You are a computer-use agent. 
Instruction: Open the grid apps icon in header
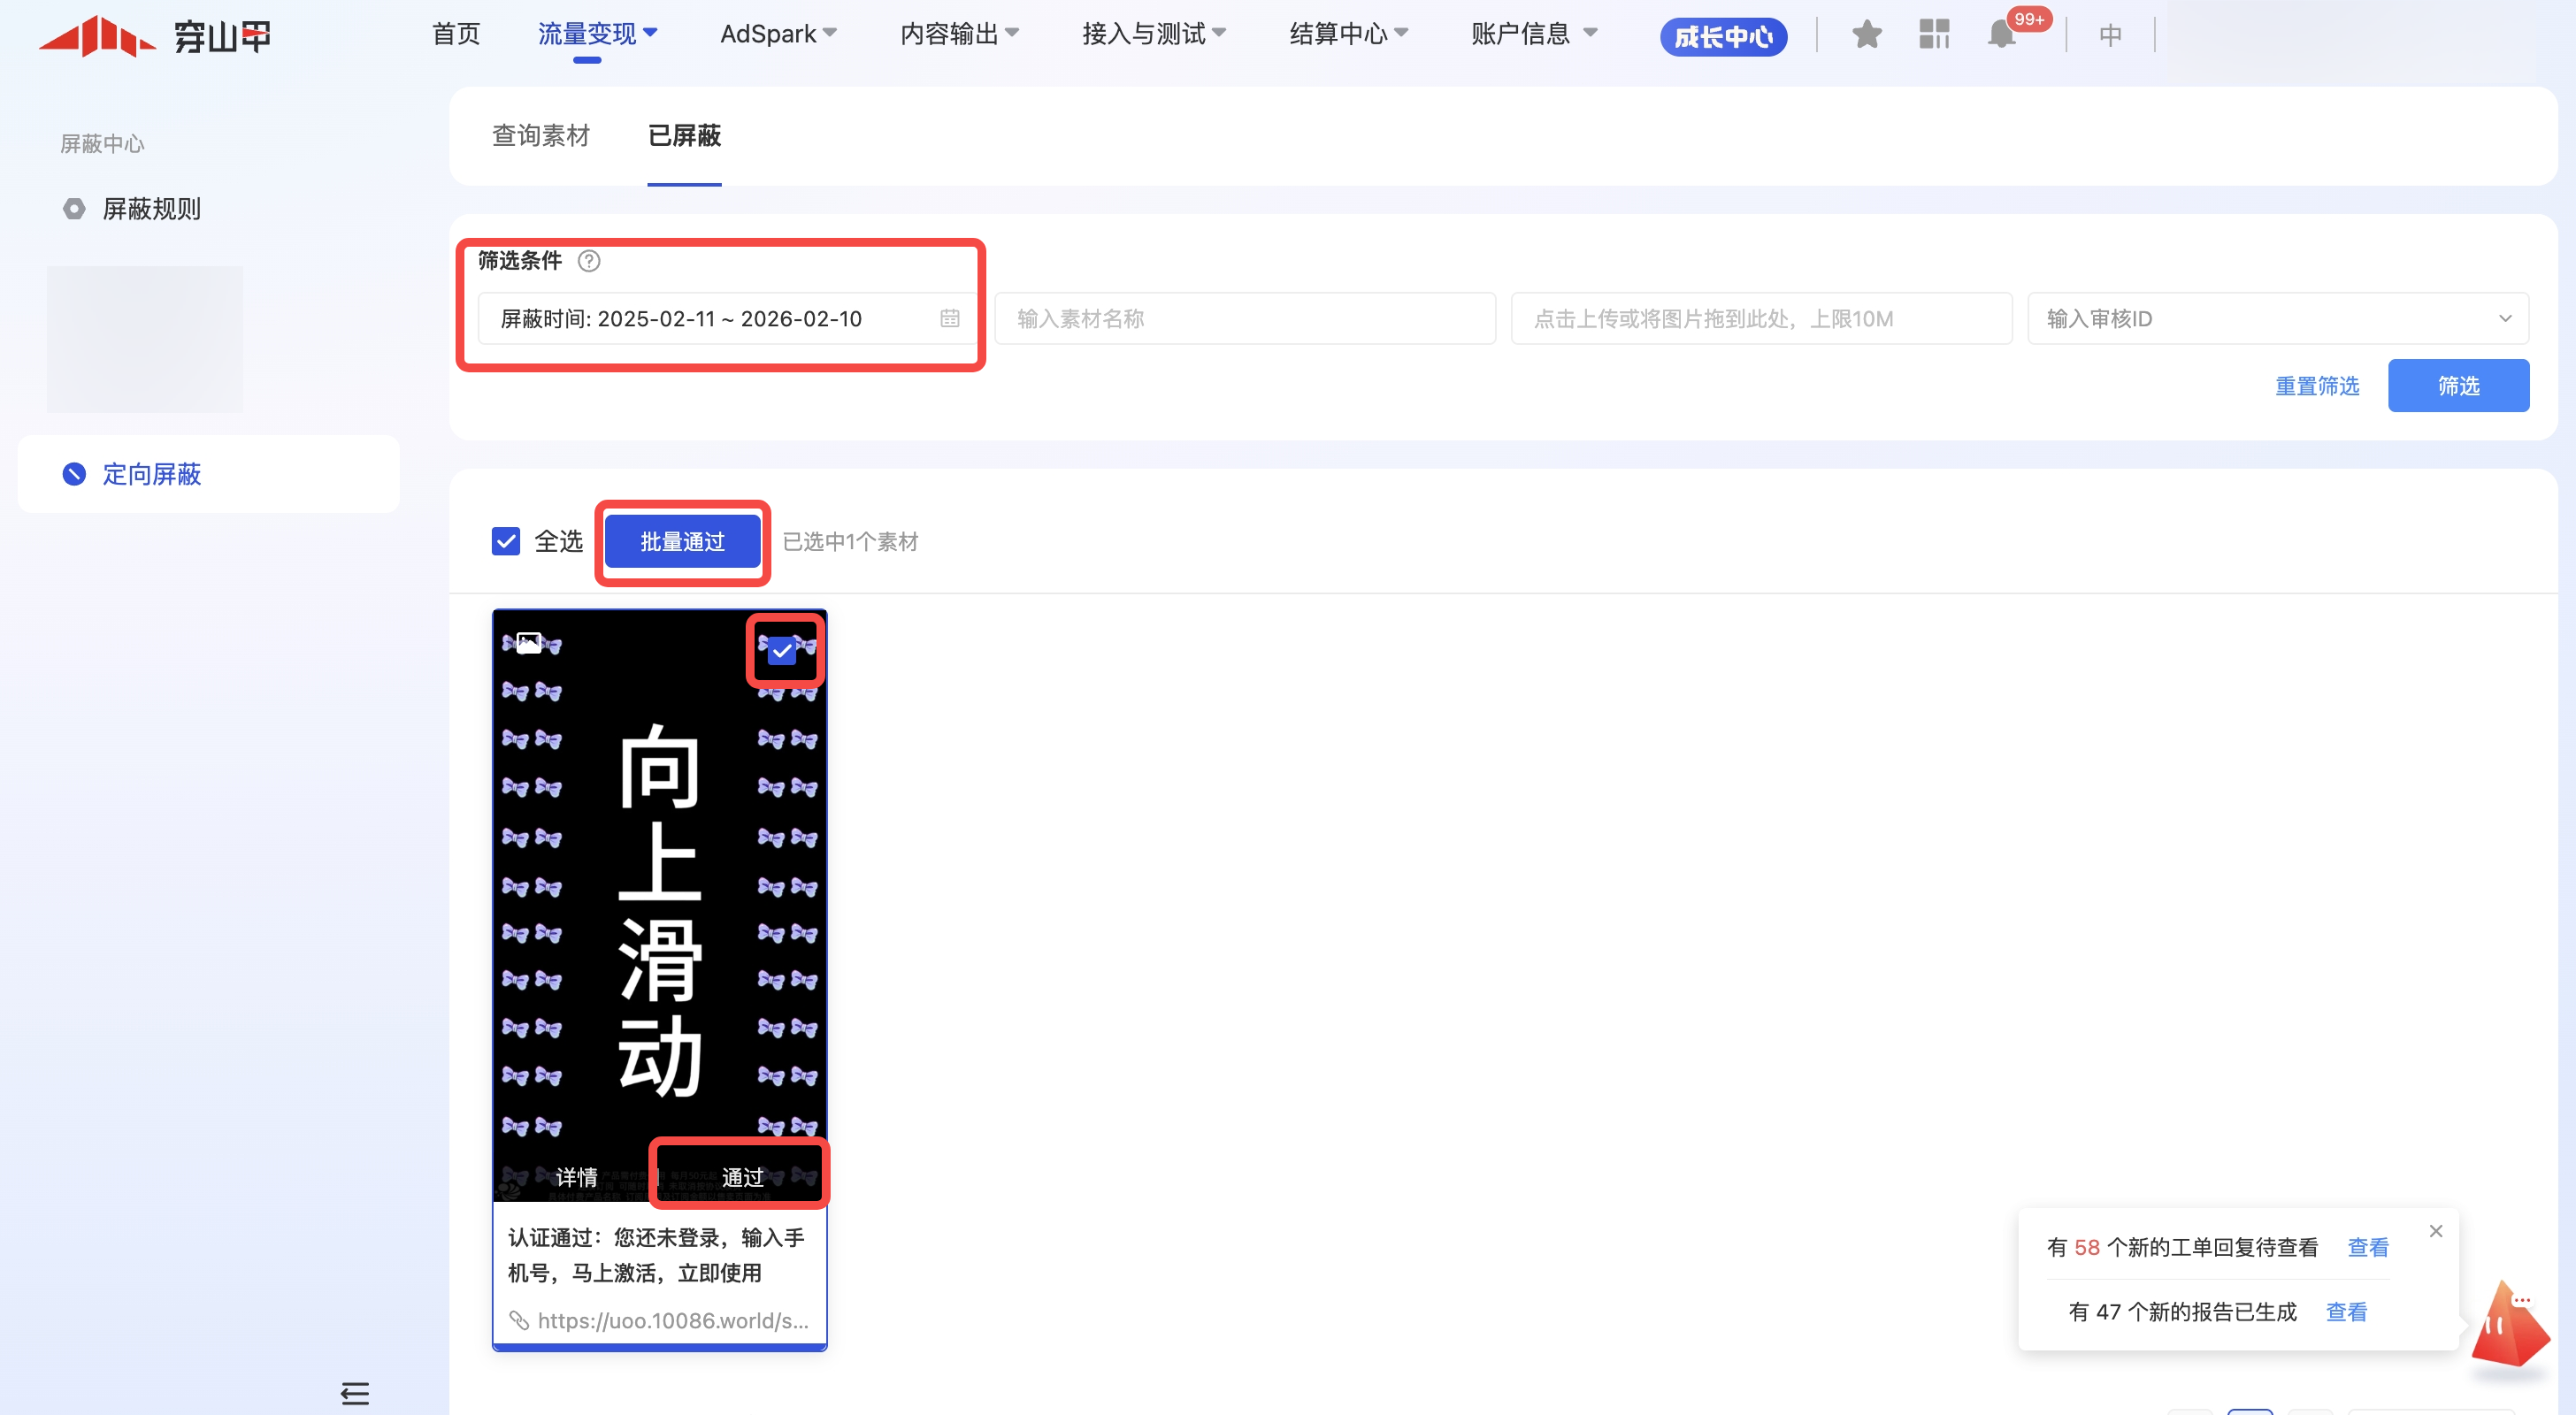coord(1934,35)
